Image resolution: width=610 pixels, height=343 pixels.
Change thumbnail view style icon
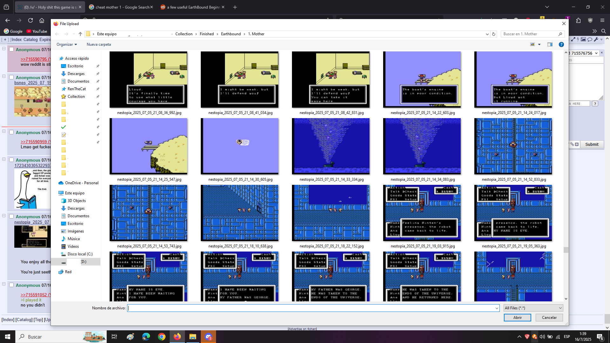point(533,44)
